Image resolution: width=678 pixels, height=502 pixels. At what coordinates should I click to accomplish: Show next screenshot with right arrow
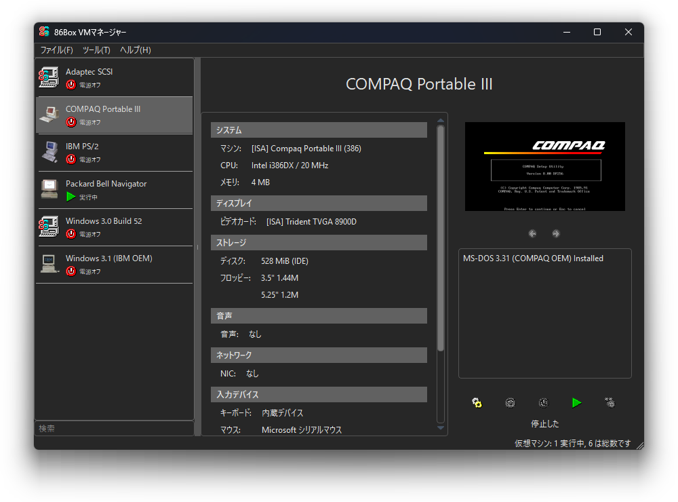[556, 233]
